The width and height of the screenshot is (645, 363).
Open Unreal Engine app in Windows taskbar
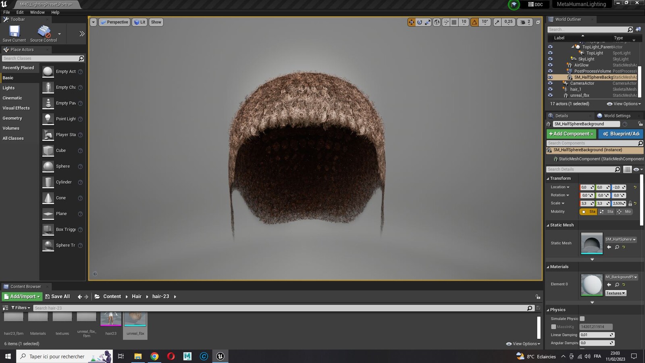[220, 356]
